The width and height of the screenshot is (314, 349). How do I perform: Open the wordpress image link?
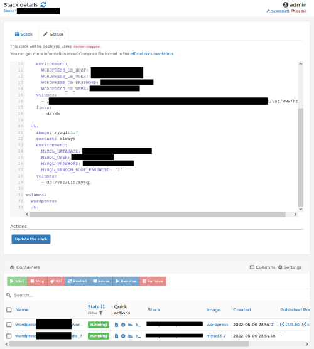[x=217, y=325]
